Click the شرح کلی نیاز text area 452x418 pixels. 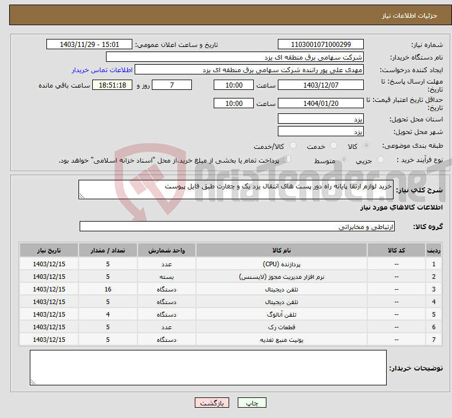tap(236, 190)
